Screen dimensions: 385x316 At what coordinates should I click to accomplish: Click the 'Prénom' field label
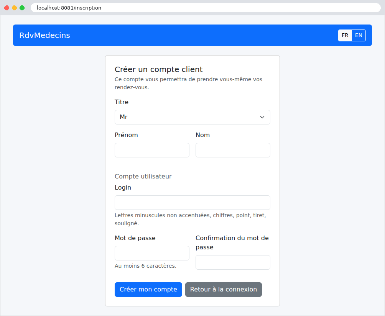126,135
